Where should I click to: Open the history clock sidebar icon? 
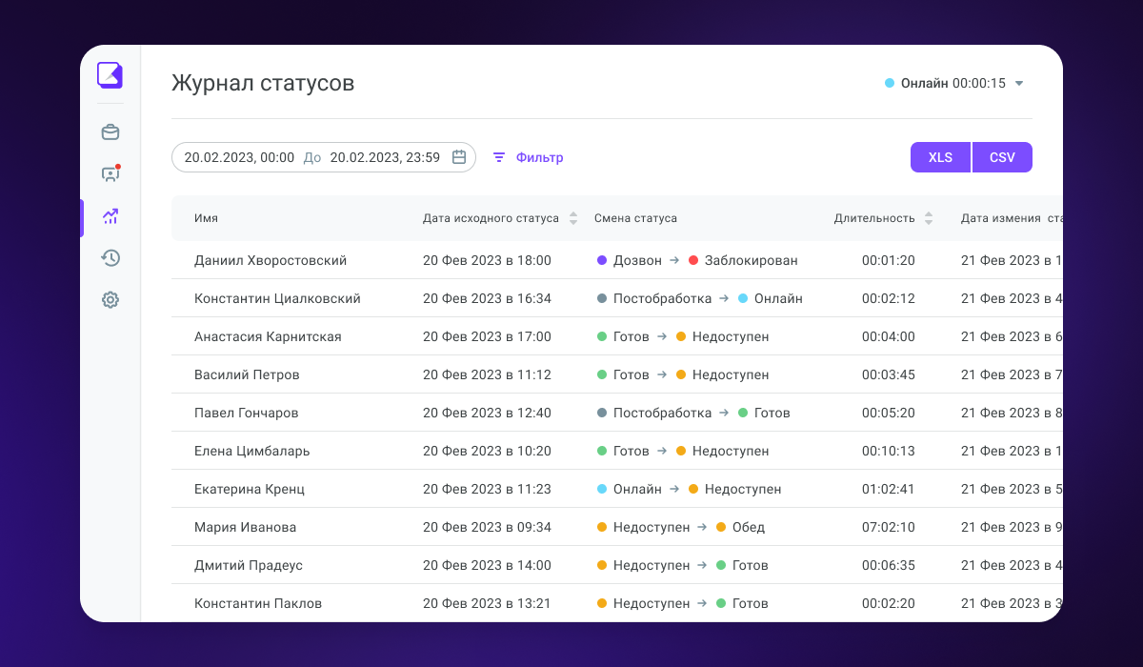[110, 258]
